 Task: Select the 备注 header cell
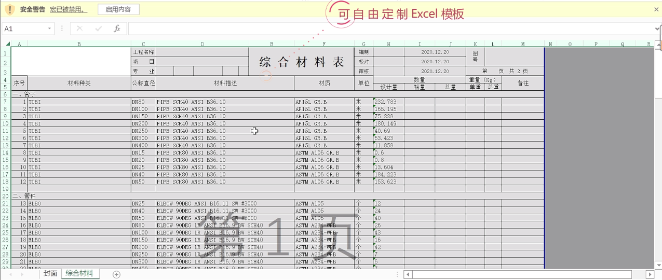pyautogui.click(x=523, y=83)
